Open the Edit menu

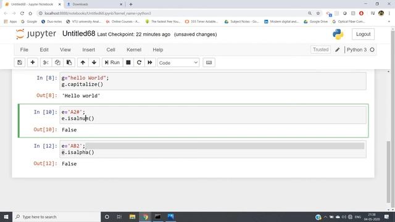[44, 50]
